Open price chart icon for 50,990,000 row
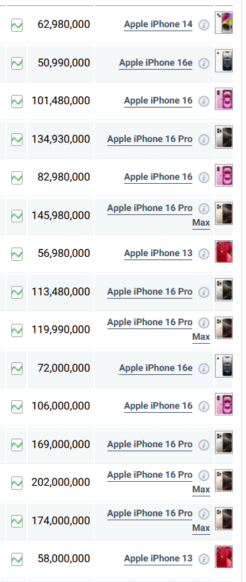 [x=17, y=64]
